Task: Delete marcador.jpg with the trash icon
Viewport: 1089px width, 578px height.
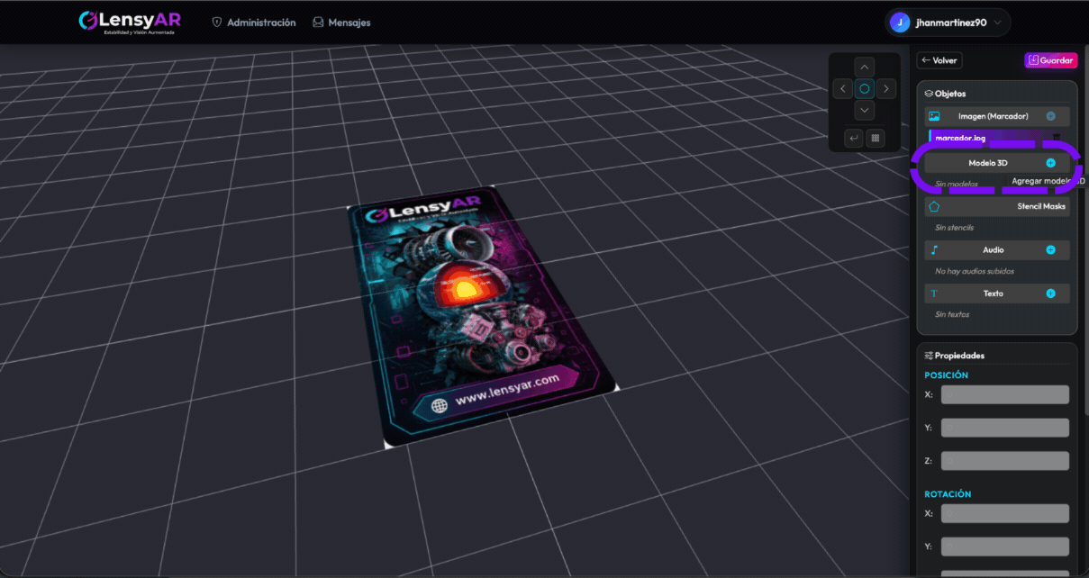Action: click(1057, 138)
